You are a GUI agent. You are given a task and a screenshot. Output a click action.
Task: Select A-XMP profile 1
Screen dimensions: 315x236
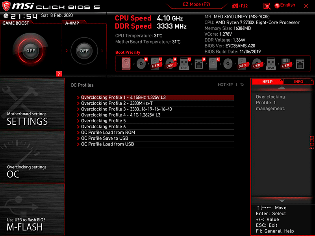pyautogui.click(x=102, y=51)
